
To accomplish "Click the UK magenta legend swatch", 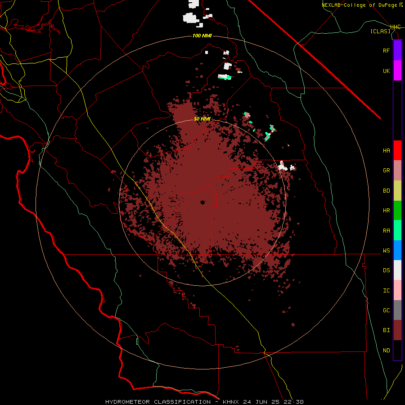I will (397, 70).
